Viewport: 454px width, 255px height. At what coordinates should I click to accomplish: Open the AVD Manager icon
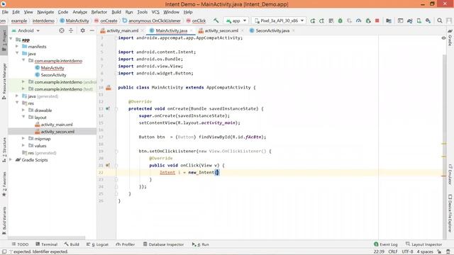[419, 21]
